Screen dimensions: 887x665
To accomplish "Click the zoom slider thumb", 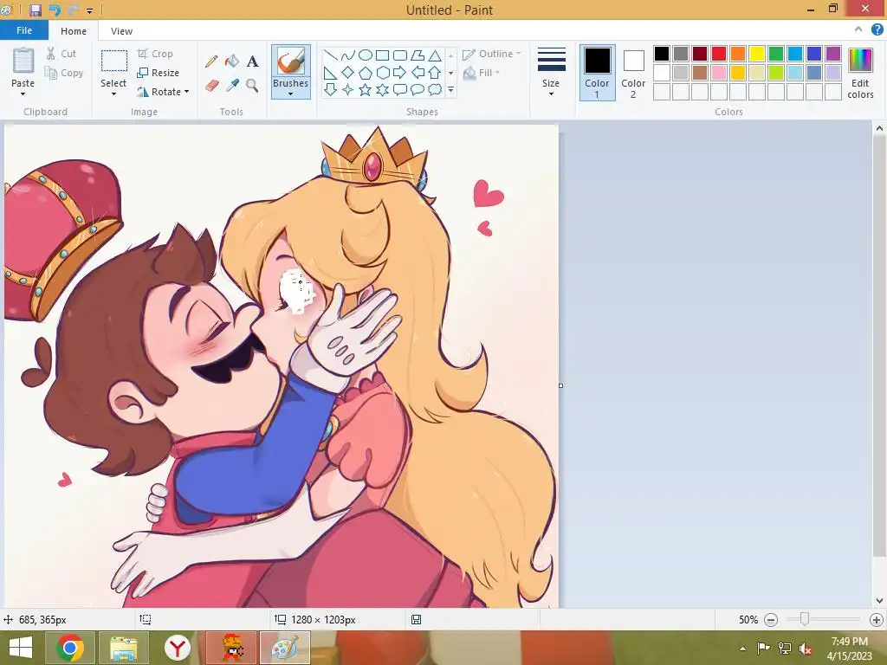I will [x=804, y=619].
